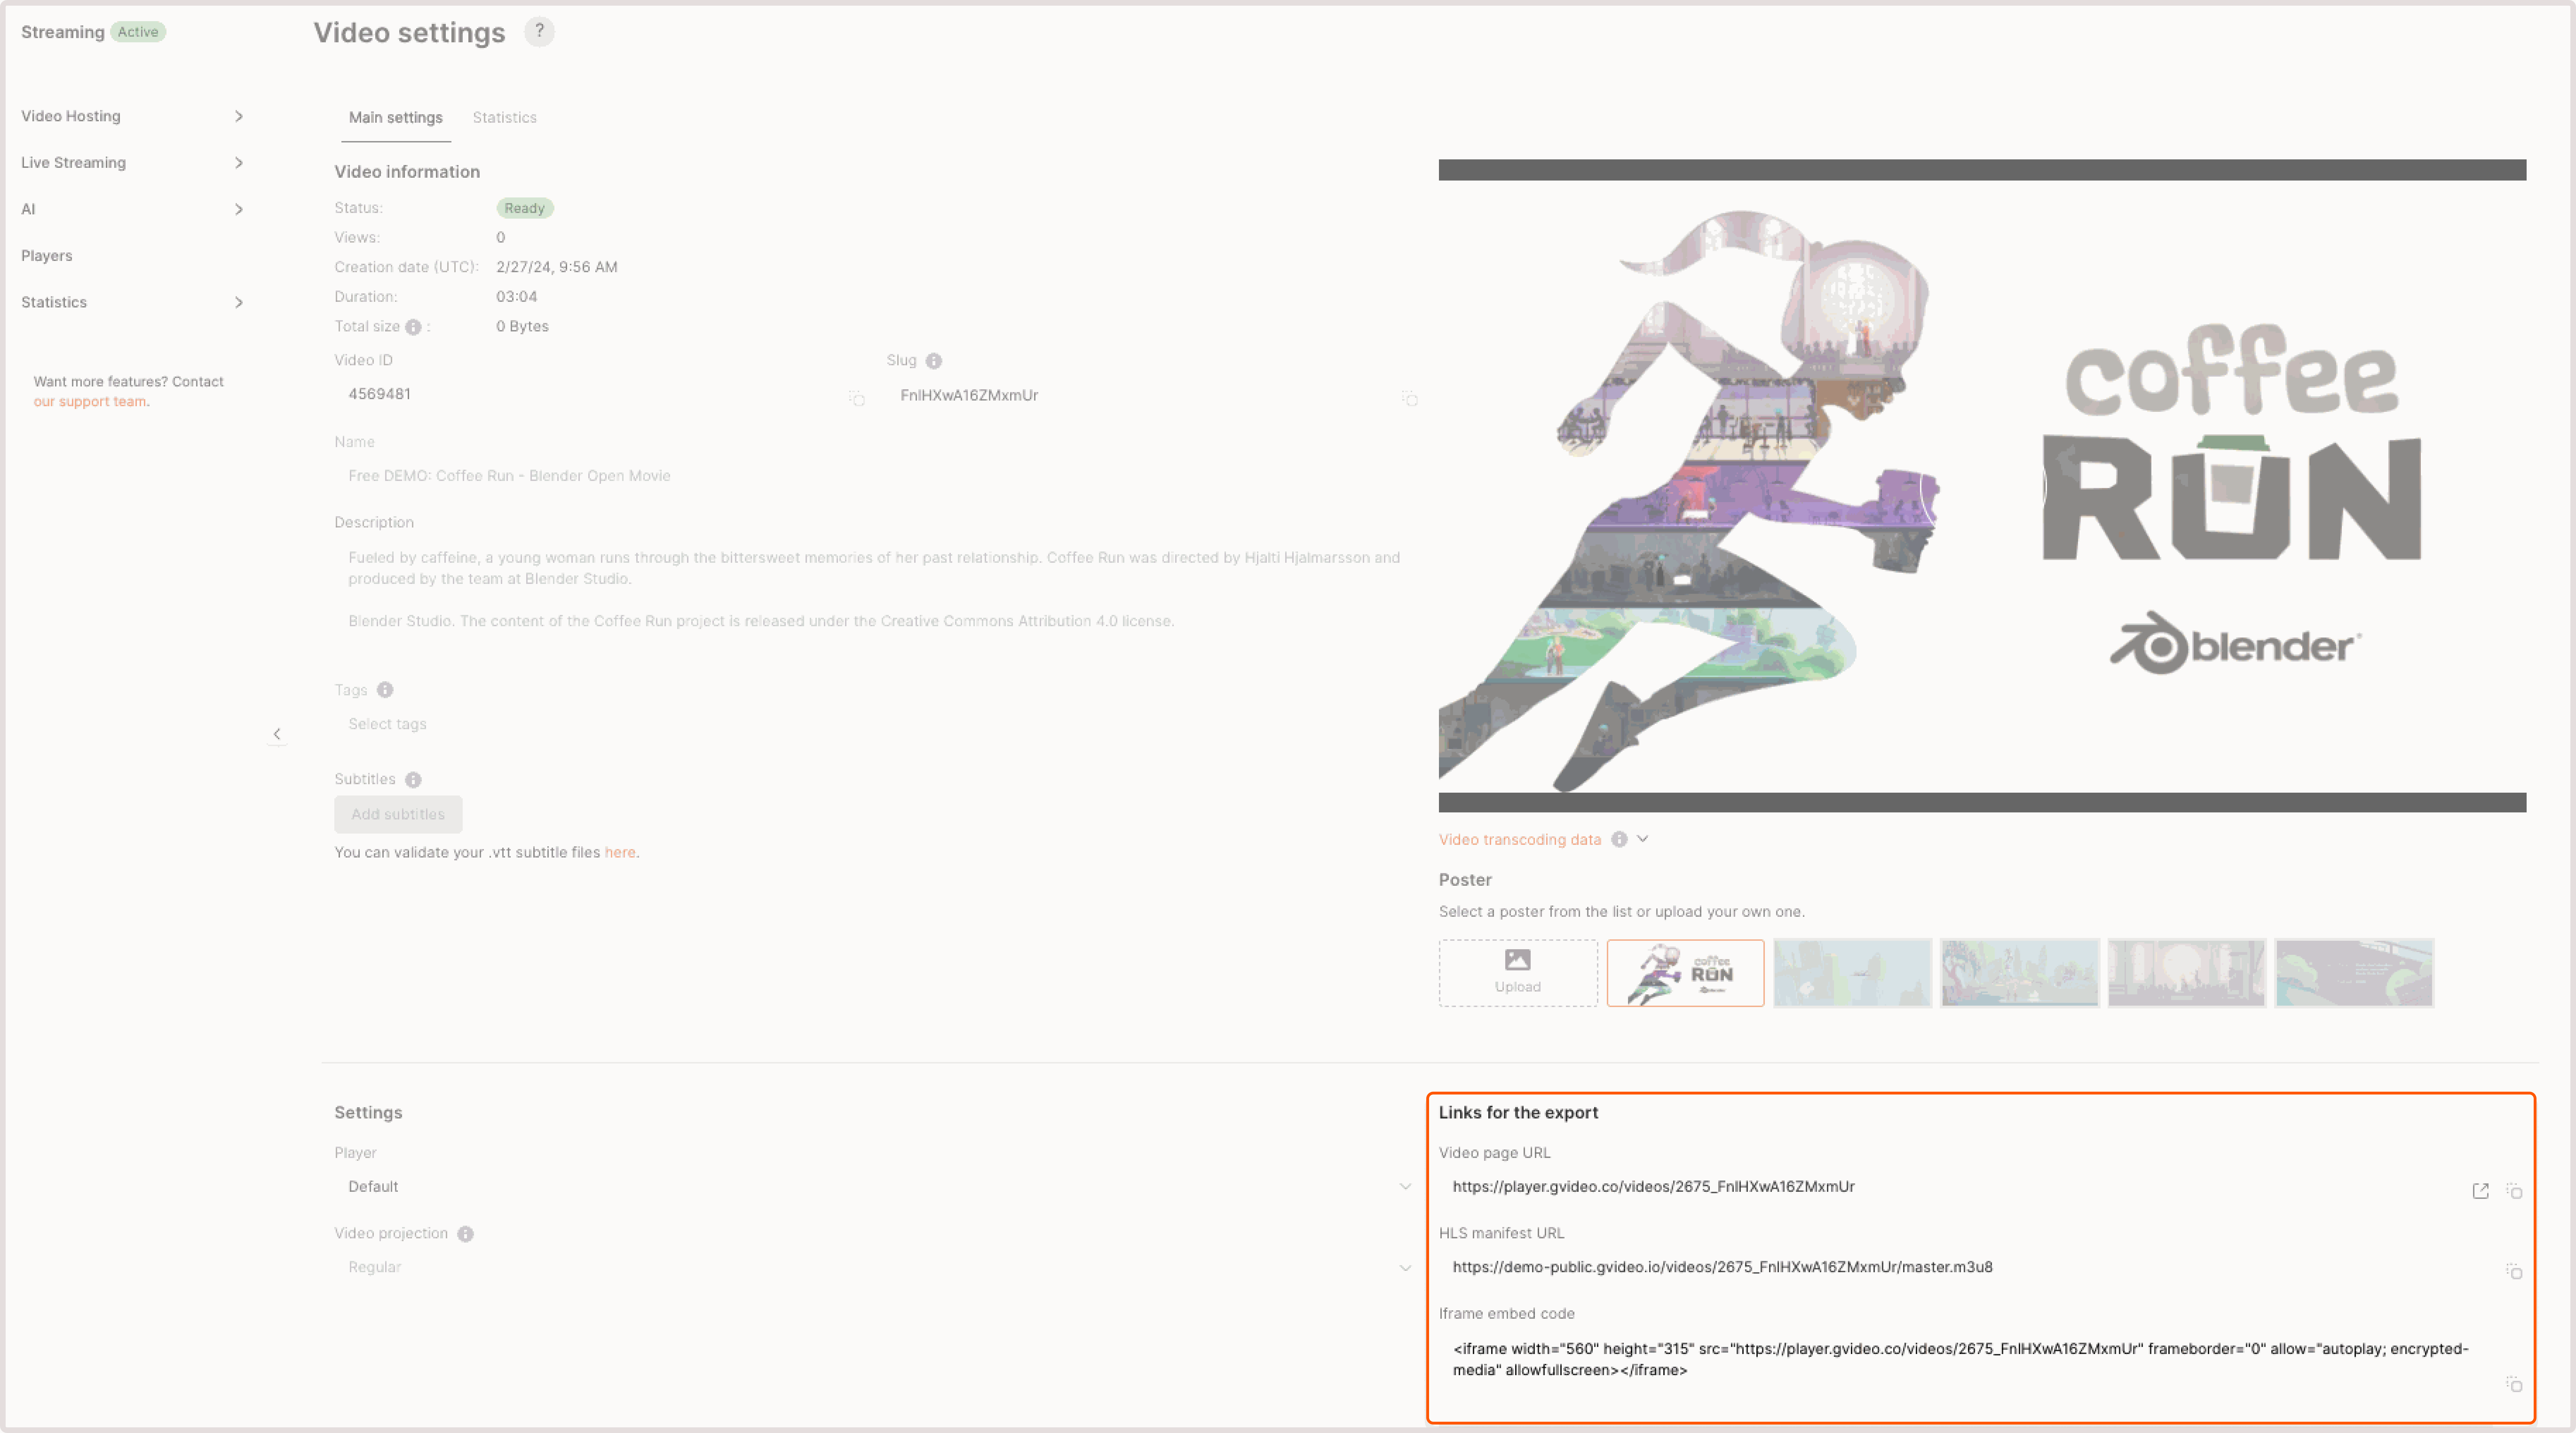
Task: Click the 'Poster' section heading
Action: pyautogui.click(x=1465, y=880)
